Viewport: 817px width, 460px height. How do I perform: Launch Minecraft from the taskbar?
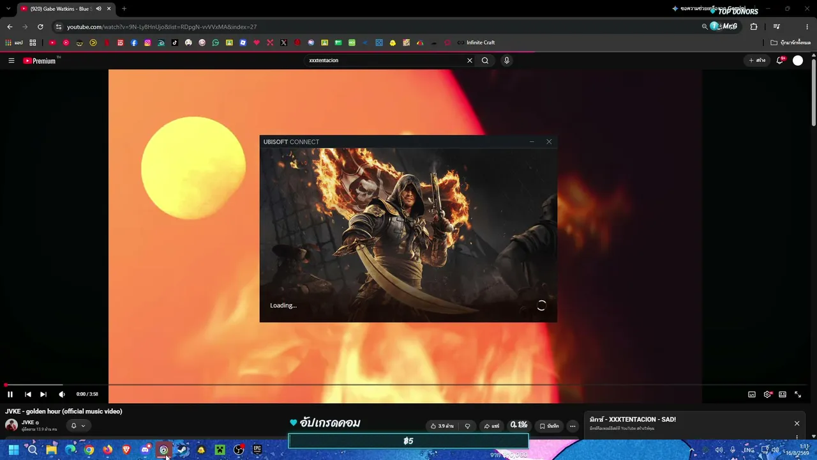[x=220, y=450]
